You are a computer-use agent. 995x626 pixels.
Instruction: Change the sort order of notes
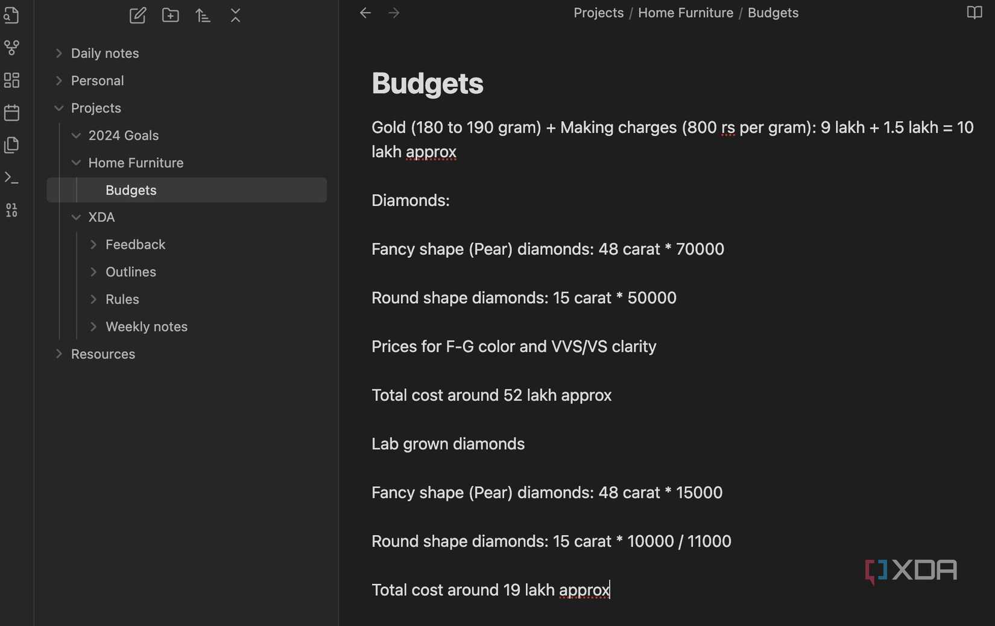click(x=203, y=16)
